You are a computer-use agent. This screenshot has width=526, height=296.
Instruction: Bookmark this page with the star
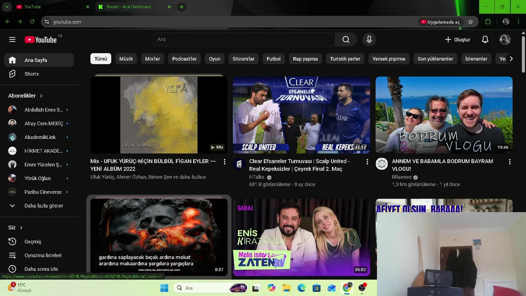tap(471, 22)
